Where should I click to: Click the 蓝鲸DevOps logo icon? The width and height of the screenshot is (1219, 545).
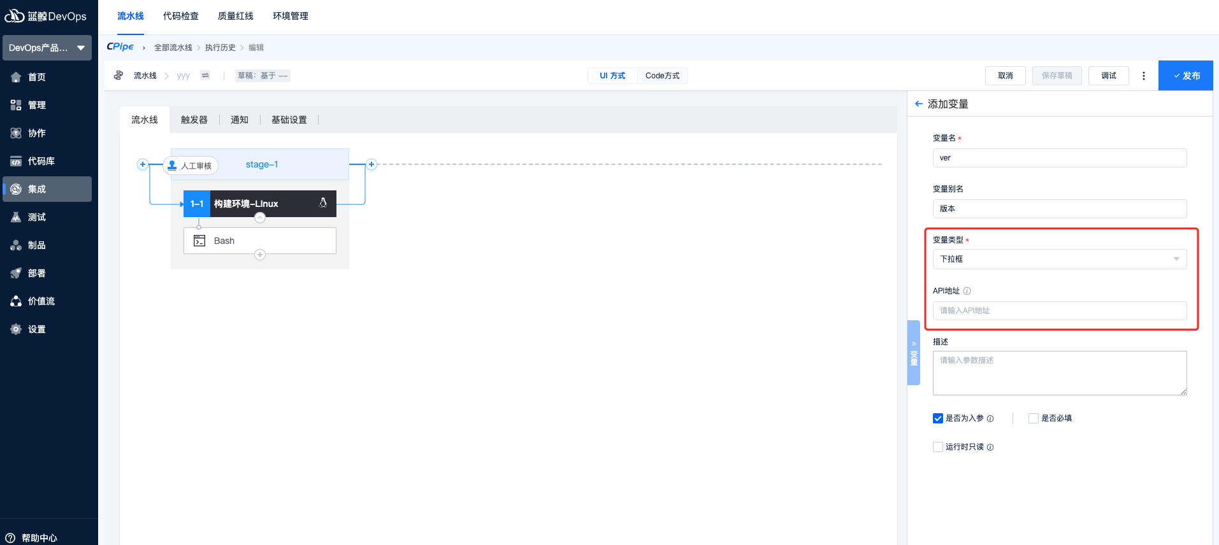[14, 16]
